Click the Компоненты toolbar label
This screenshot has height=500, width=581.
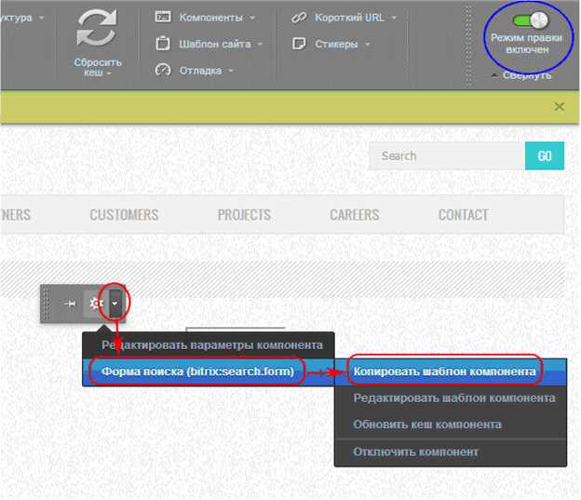coord(210,18)
